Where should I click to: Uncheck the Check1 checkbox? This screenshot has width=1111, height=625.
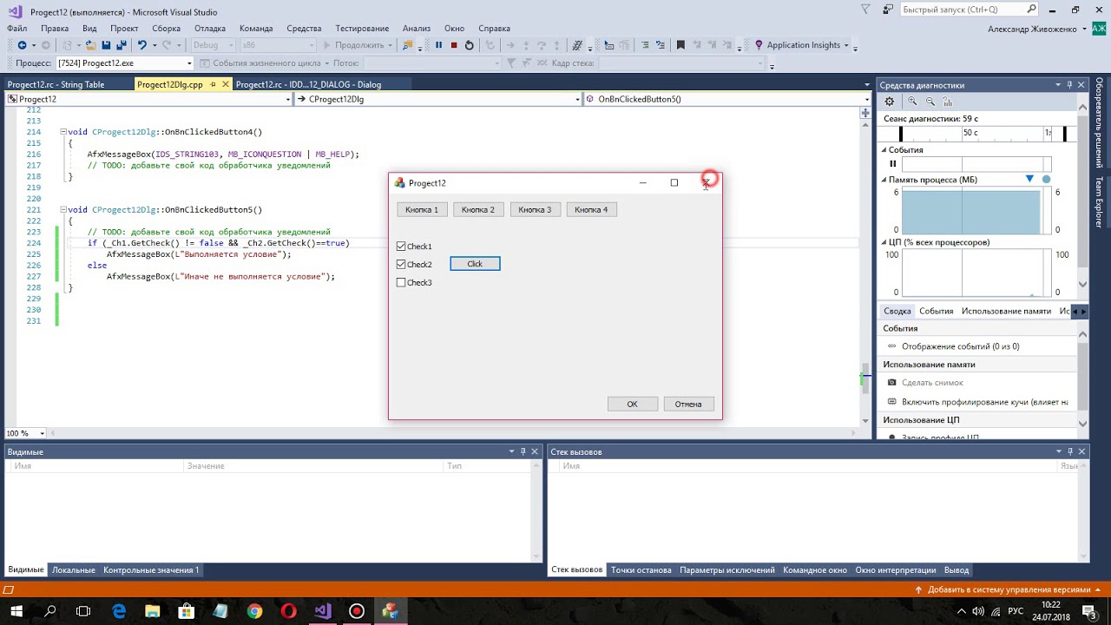point(401,247)
